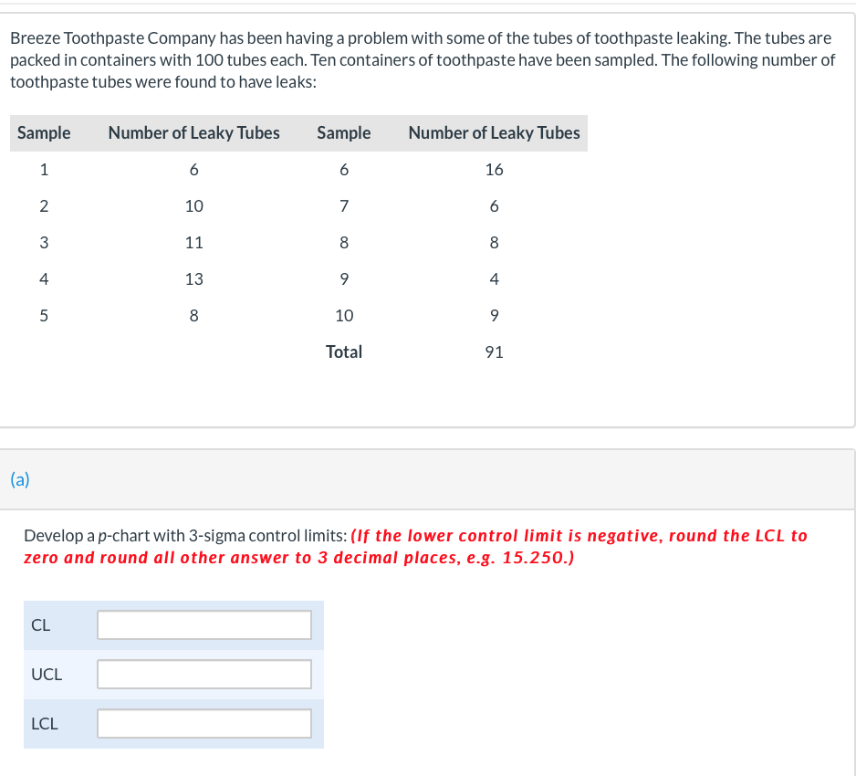
Task: Click the leaky tubes value 13
Action: tap(193, 279)
